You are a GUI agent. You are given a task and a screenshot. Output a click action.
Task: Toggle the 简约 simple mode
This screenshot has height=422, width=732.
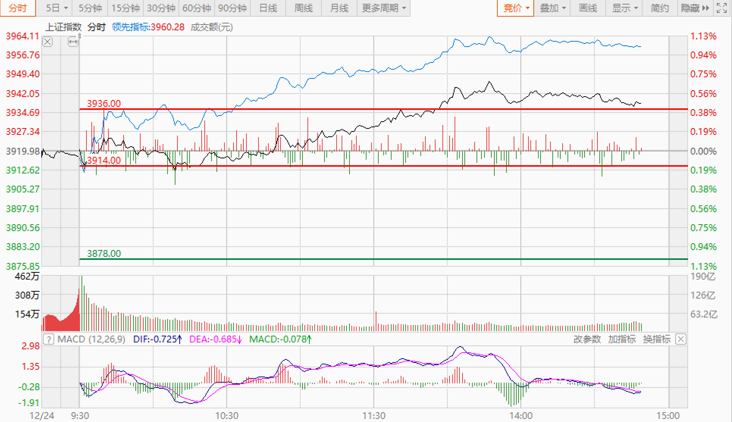click(x=660, y=8)
